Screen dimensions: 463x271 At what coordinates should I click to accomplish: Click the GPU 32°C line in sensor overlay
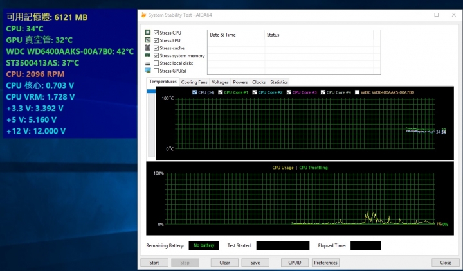[39, 40]
